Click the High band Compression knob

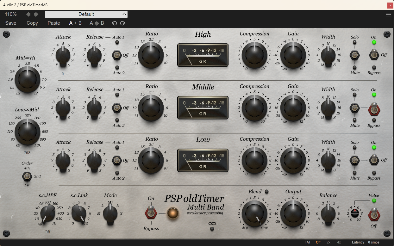coord(254,55)
